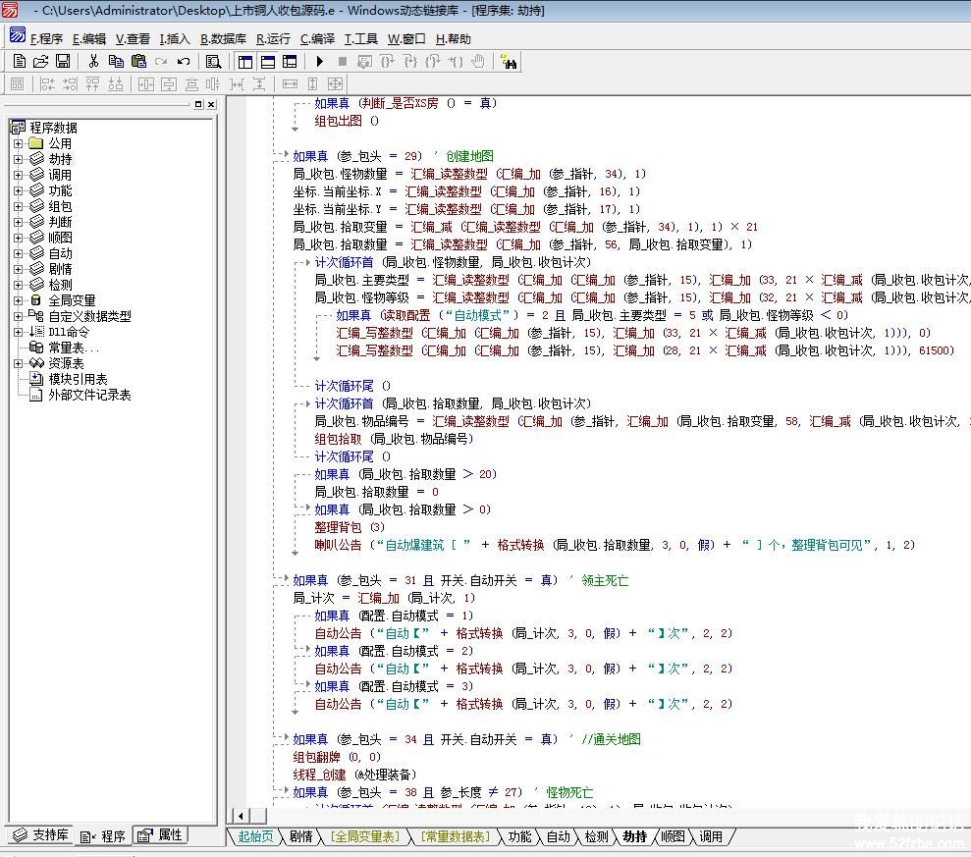Click the horizontal scrollbar left arrow
The height and width of the screenshot is (857, 971).
240,816
